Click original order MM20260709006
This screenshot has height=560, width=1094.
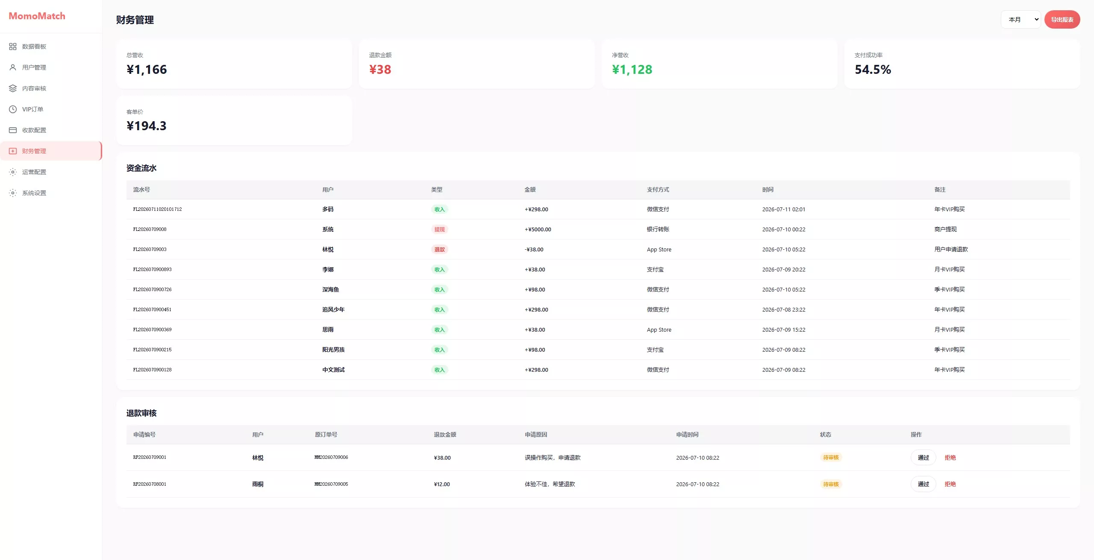click(x=331, y=457)
